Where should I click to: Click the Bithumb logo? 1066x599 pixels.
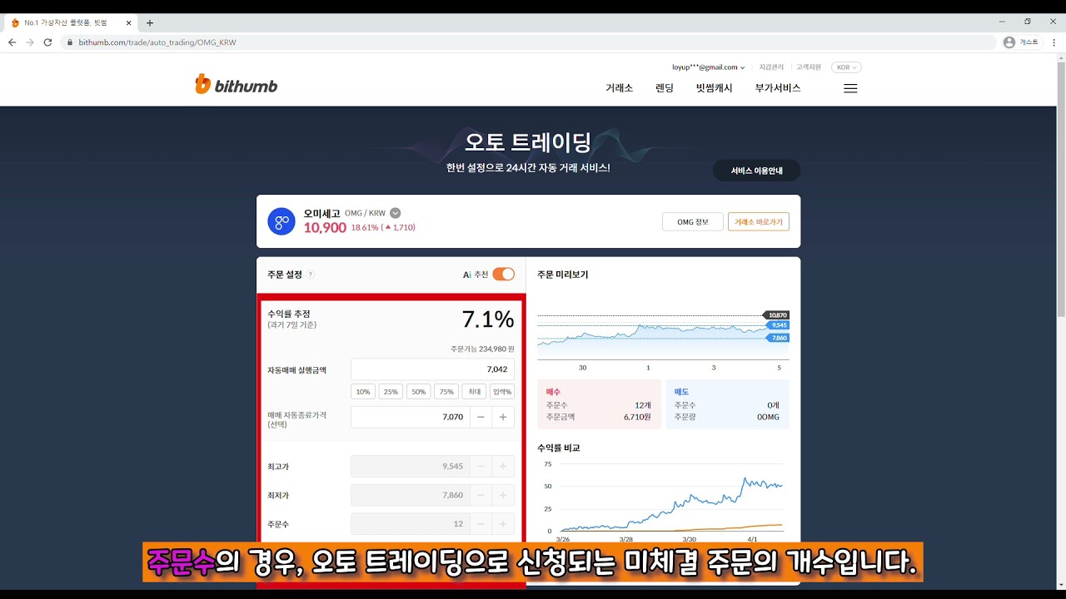(x=236, y=85)
